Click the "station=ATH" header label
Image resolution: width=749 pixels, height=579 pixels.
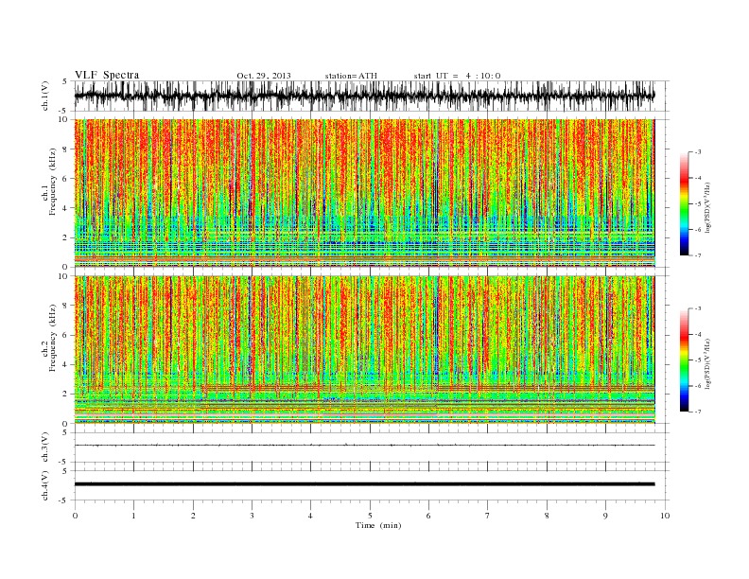351,76
